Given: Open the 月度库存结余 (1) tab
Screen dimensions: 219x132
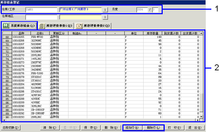Looking at the screenshot, I should [x=19, y=26].
